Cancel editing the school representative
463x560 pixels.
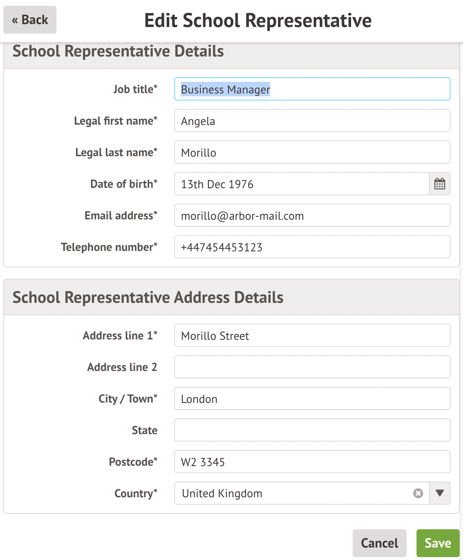pyautogui.click(x=379, y=543)
